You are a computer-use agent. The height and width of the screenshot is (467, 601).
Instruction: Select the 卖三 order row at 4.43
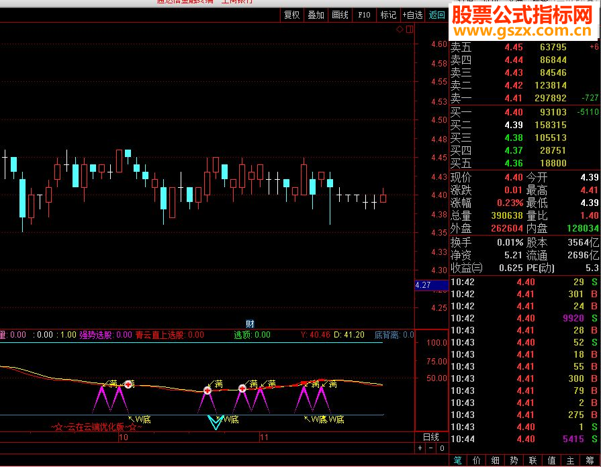point(524,72)
